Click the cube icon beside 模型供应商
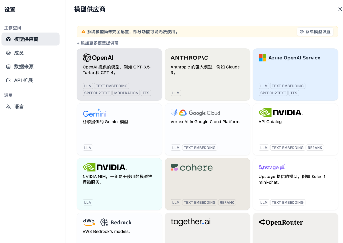The height and width of the screenshot is (243, 343). tap(8, 39)
